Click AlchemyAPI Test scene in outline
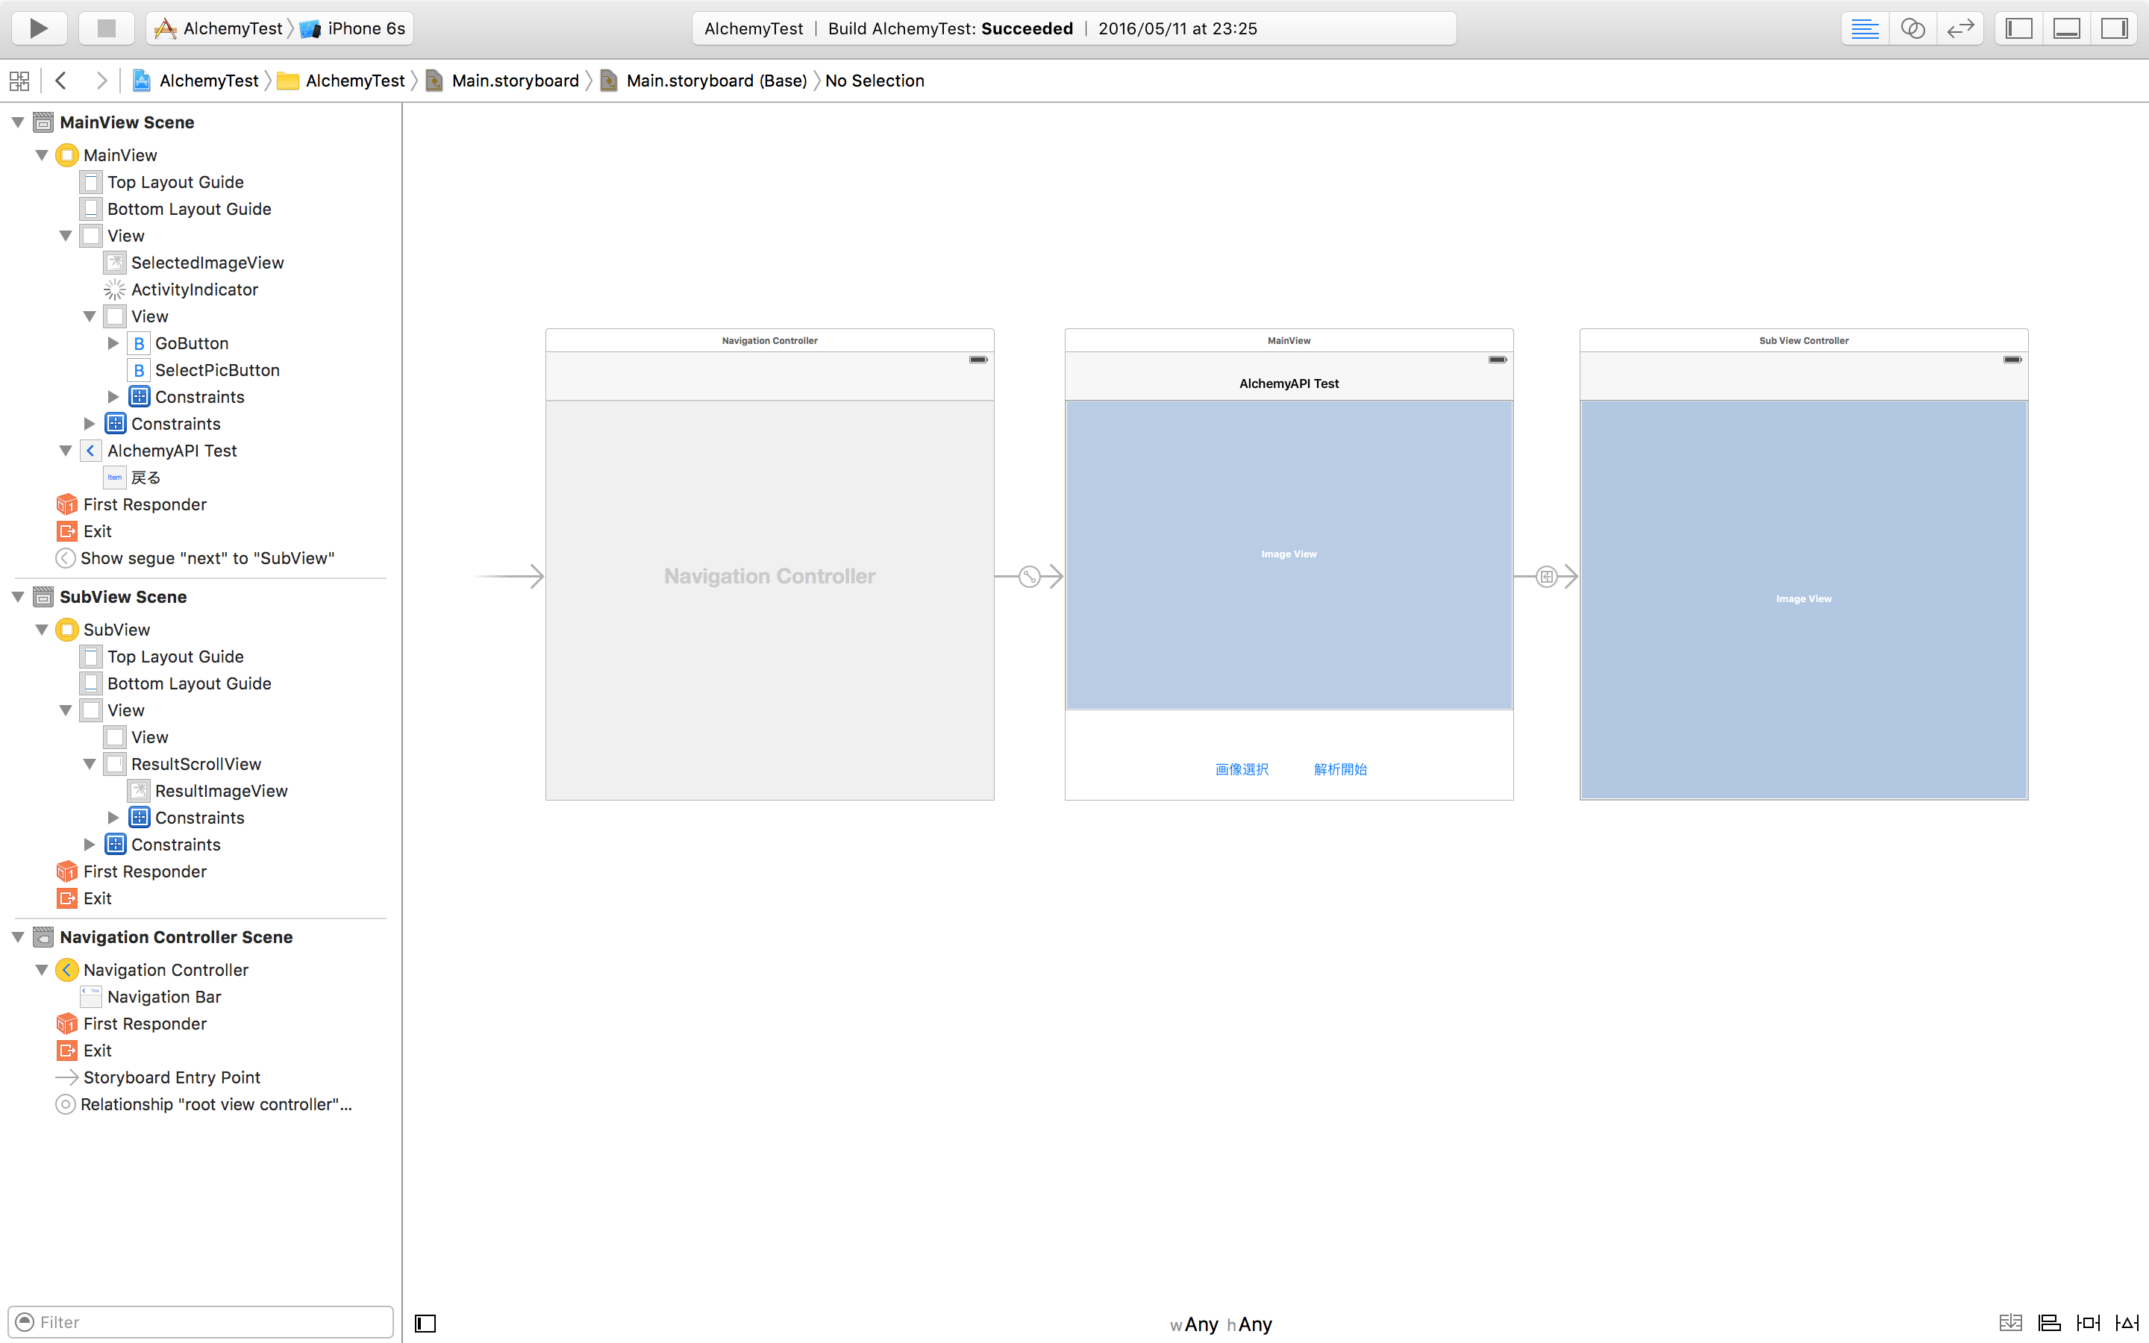 (170, 450)
